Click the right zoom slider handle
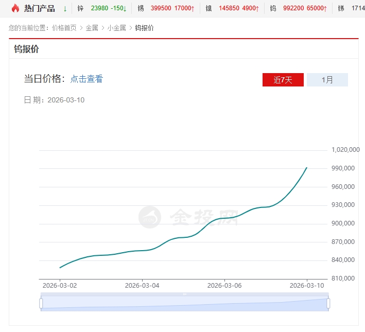The image size is (365, 332). [328, 303]
